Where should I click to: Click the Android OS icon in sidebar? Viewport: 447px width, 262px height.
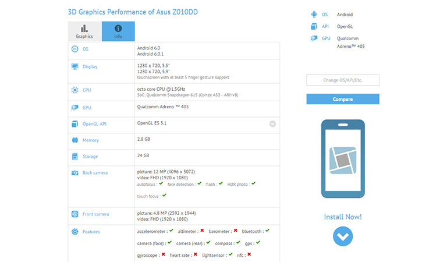(x=315, y=15)
